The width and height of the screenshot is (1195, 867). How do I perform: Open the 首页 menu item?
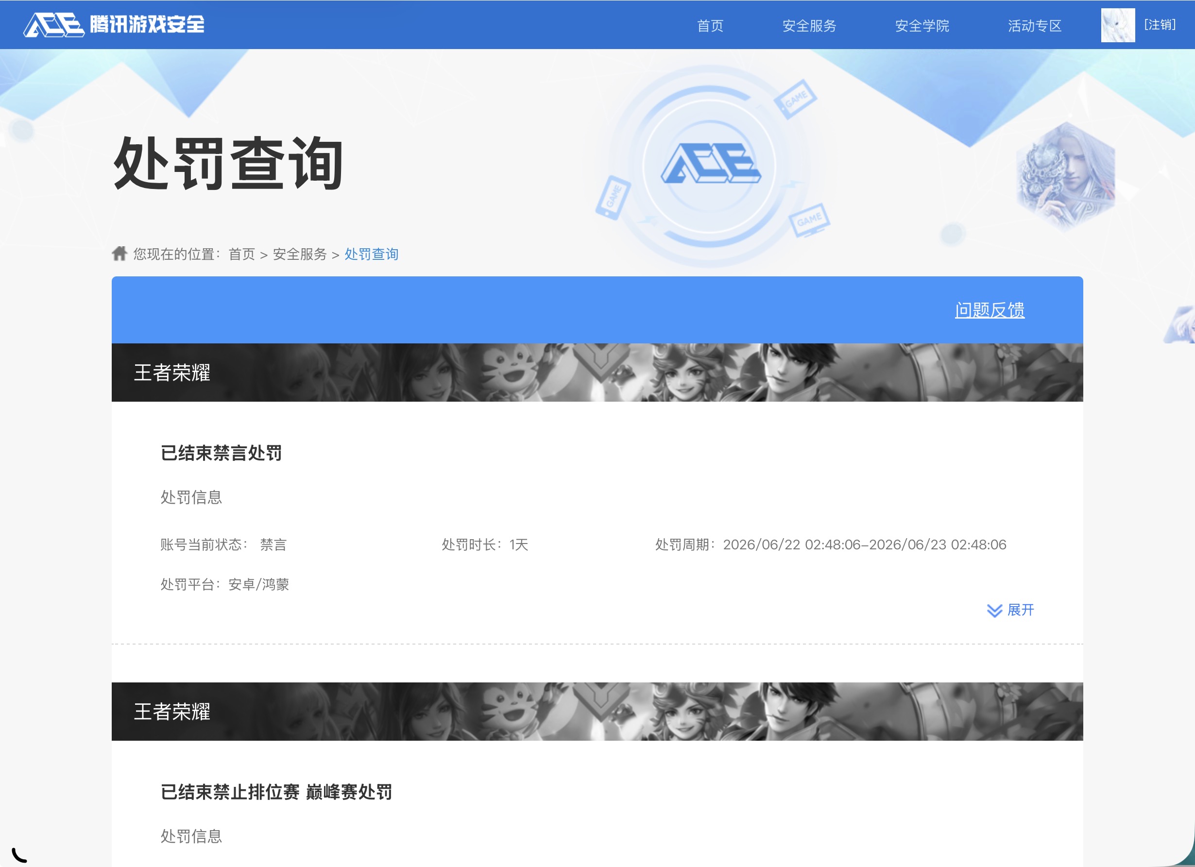click(710, 25)
